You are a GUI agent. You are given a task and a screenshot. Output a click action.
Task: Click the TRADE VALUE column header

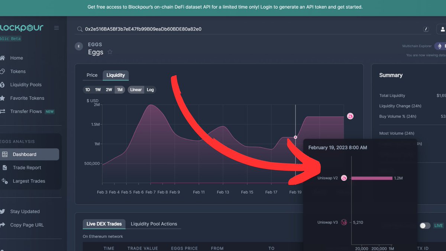pyautogui.click(x=143, y=248)
